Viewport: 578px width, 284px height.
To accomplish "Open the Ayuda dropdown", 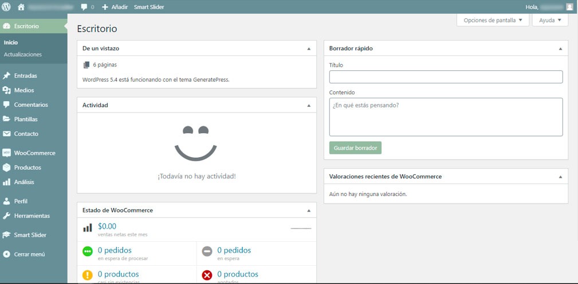I will pyautogui.click(x=550, y=20).
